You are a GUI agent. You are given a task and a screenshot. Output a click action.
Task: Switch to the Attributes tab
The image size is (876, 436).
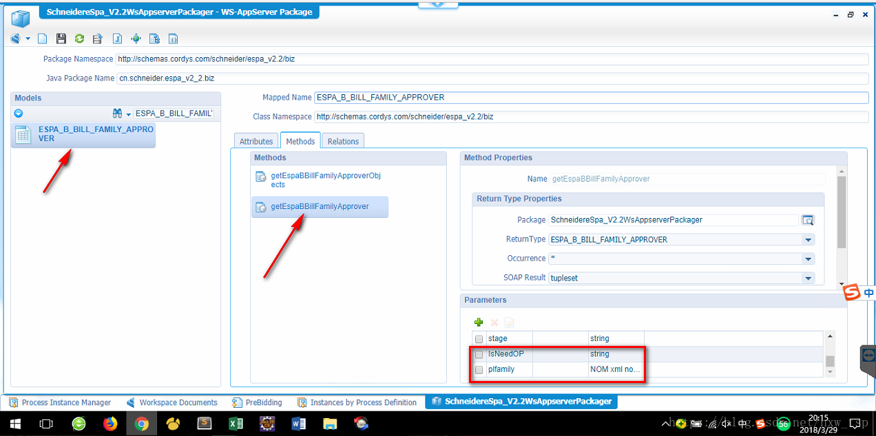click(x=256, y=141)
